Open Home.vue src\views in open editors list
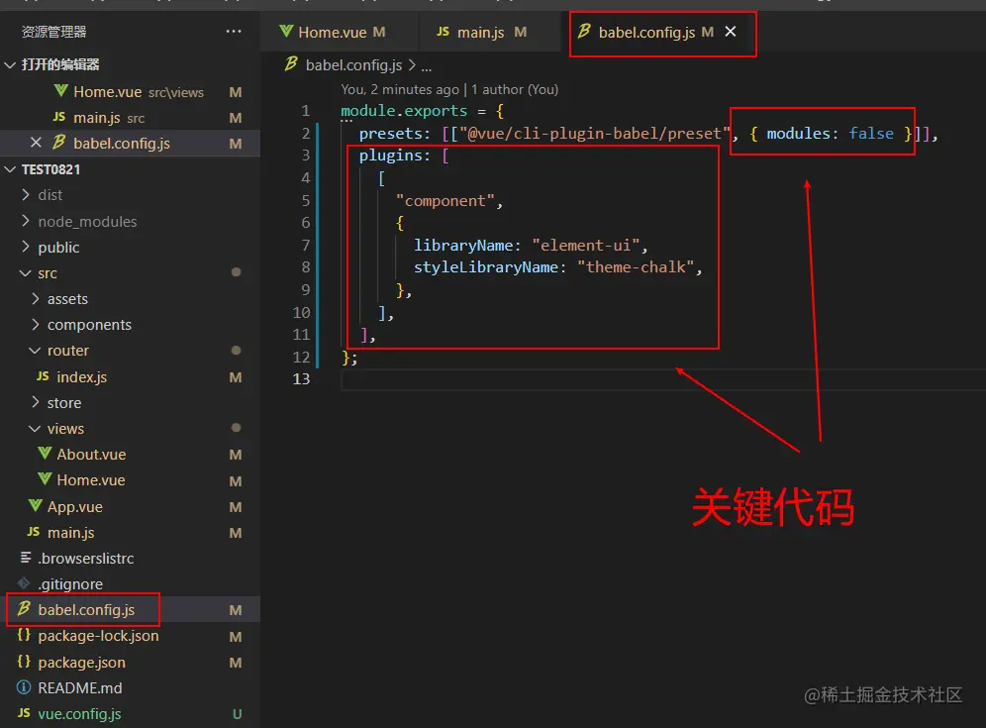986x728 pixels. point(130,92)
